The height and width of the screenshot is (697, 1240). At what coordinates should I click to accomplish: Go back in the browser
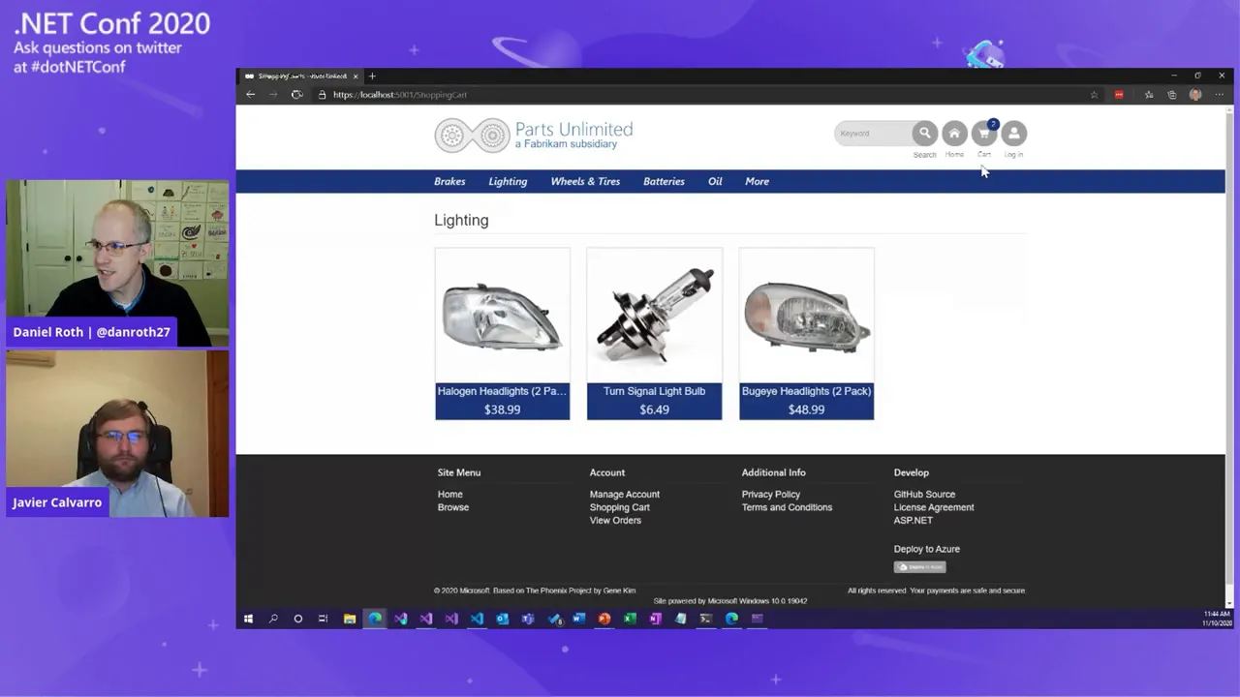(250, 95)
